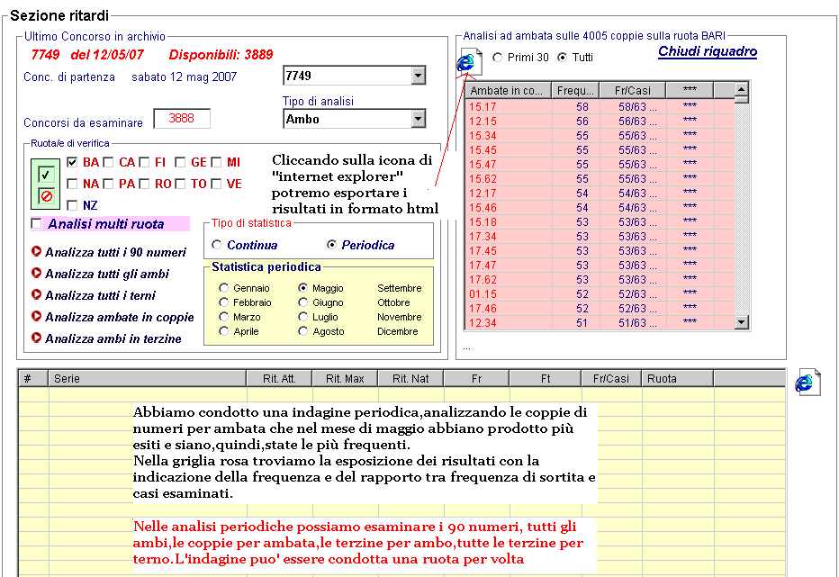839x577 pixels.
Task: Select Giugno month radio button
Action: click(302, 302)
